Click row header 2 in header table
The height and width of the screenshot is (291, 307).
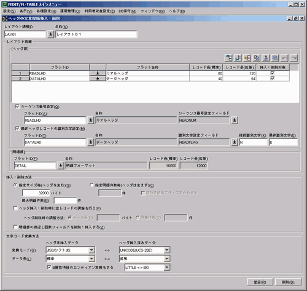point(20,79)
